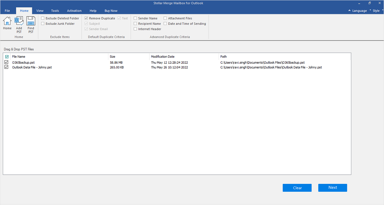
Task: Enable Exclude Junk Folder checkbox
Action: point(43,24)
